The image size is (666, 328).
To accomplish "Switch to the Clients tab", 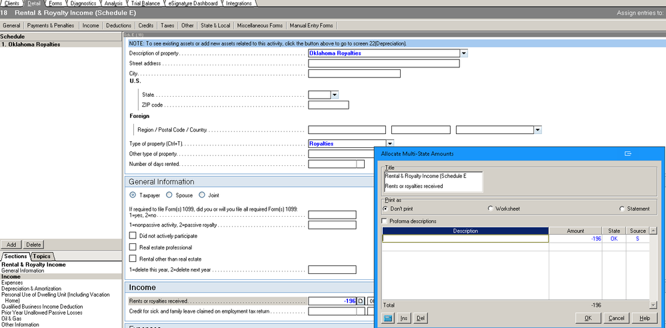I will click(11, 3).
